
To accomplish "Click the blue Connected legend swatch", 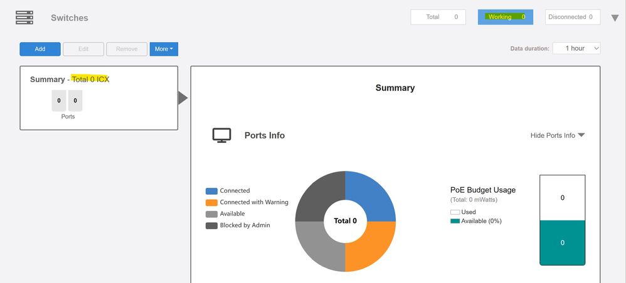I will [211, 191].
